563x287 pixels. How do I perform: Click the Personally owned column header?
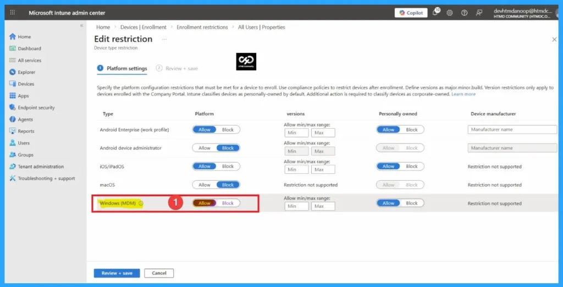[x=398, y=114]
